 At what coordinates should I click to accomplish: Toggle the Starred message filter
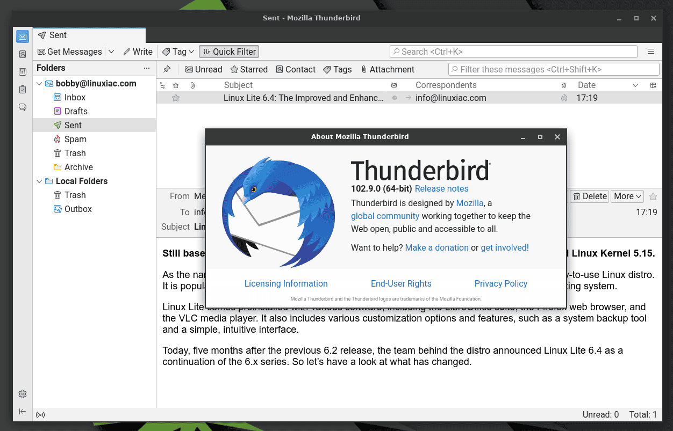249,69
